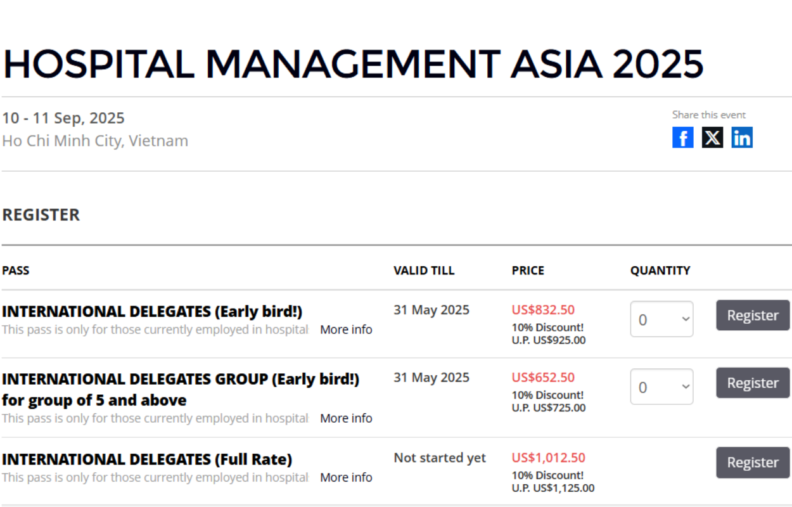Click '31 May 2025' in Delegates Group row
Screen dimensions: 792x507
(x=431, y=378)
